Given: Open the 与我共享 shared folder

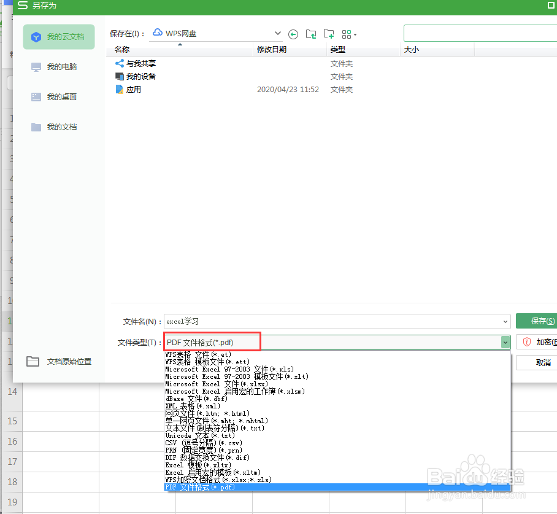Looking at the screenshot, I should point(136,64).
